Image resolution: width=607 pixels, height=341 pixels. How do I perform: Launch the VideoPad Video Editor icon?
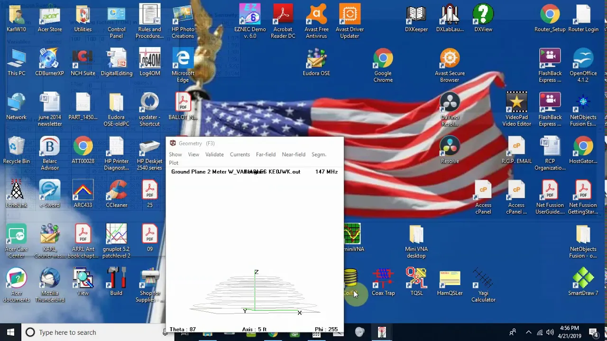tap(516, 109)
